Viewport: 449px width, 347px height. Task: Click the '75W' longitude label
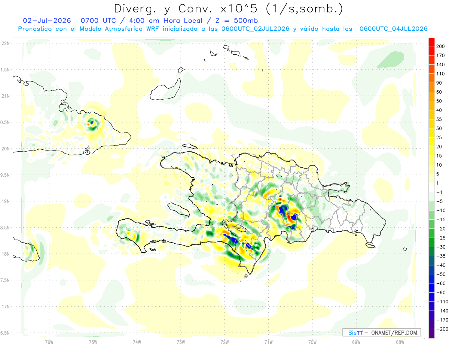click(93, 342)
